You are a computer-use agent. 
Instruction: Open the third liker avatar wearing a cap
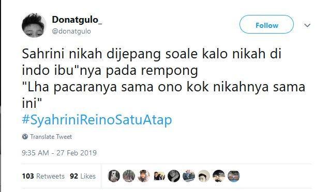144,176
